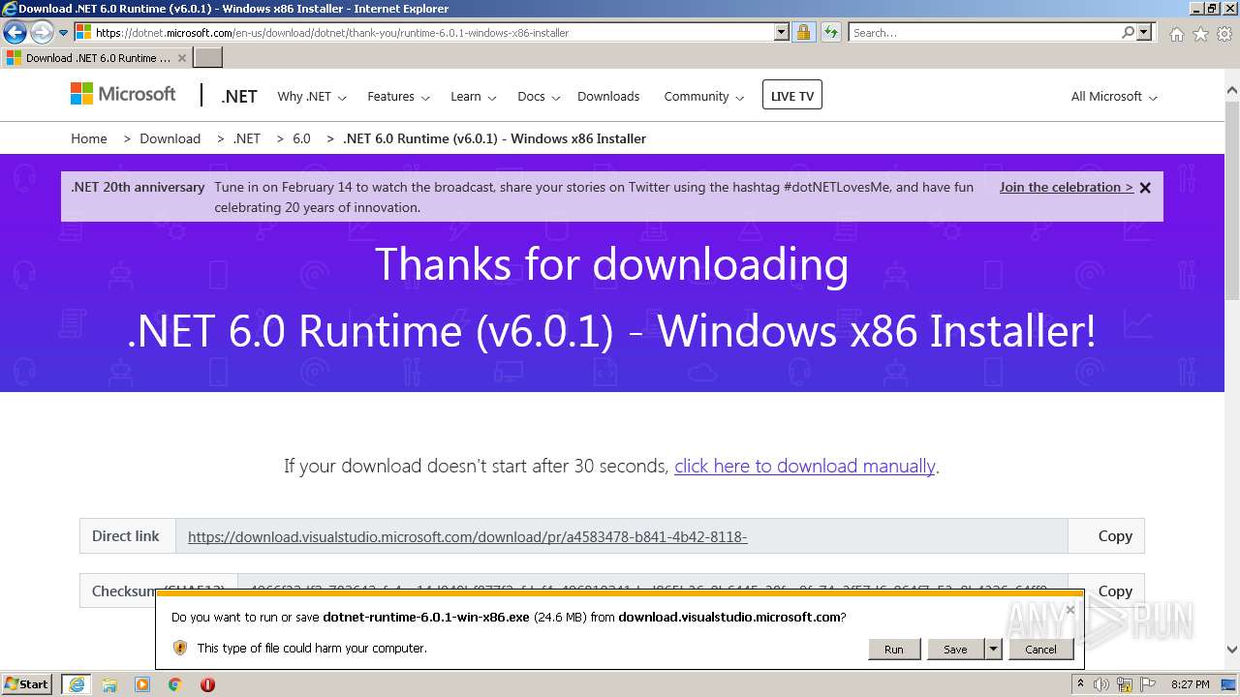Viewport: 1240px width, 697px height.
Task: Expand the Learn menu
Action: click(473, 96)
